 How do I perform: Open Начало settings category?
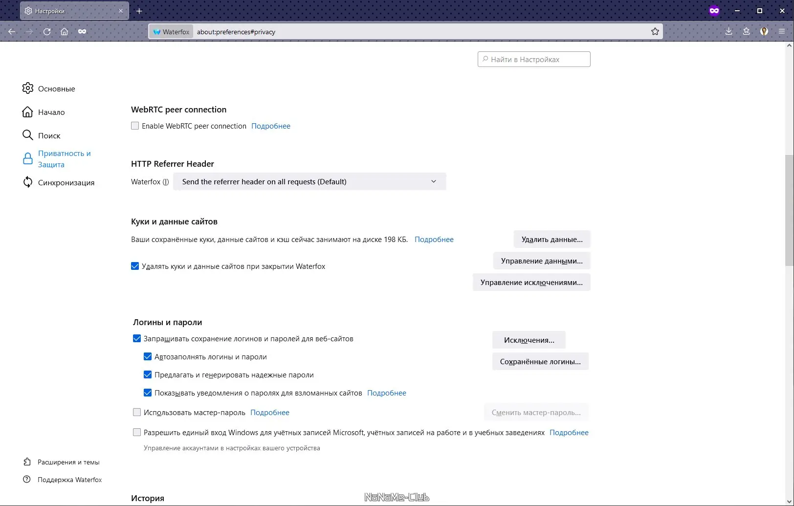click(x=44, y=112)
